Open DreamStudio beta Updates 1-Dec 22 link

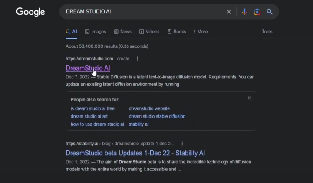(135, 153)
